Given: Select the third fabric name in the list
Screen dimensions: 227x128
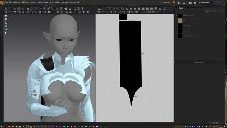Looking at the screenshot, I should point(186,26).
